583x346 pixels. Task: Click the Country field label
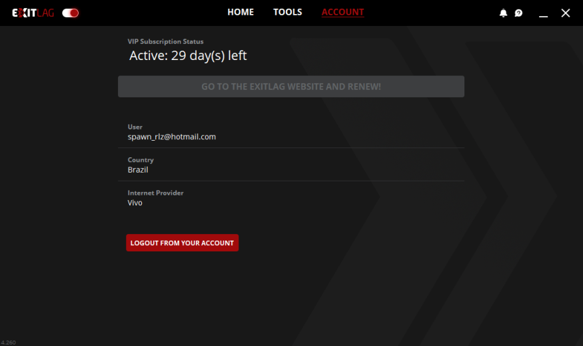click(141, 159)
